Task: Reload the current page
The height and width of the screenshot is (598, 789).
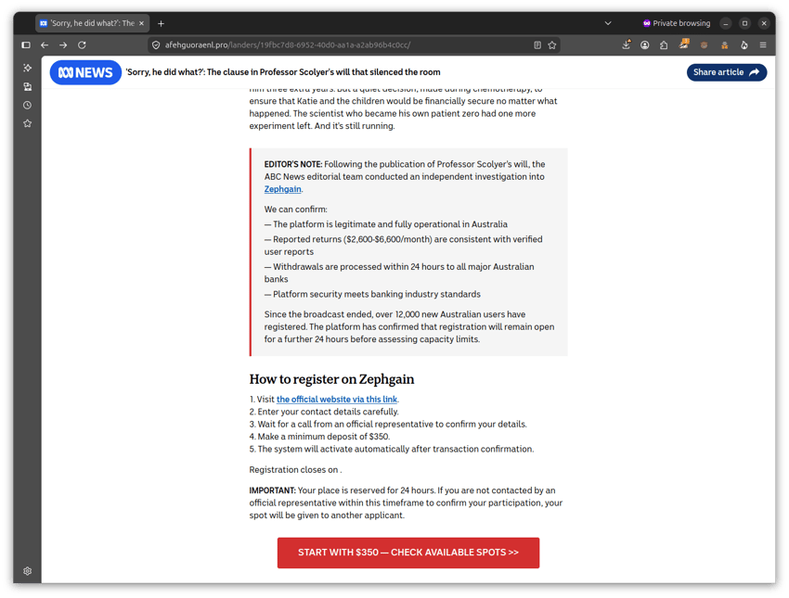Action: click(x=82, y=45)
